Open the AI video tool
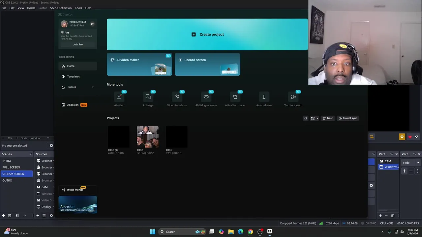 click(119, 99)
